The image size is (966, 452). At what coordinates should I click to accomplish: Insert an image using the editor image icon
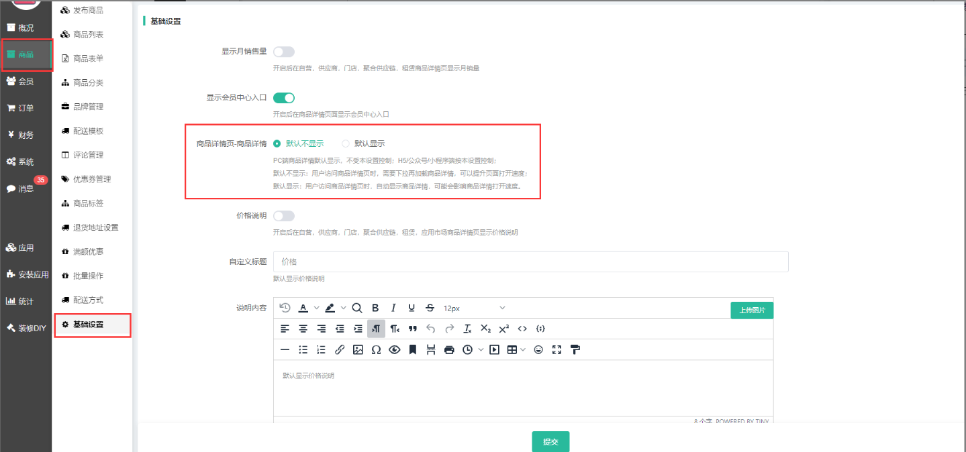tap(358, 349)
